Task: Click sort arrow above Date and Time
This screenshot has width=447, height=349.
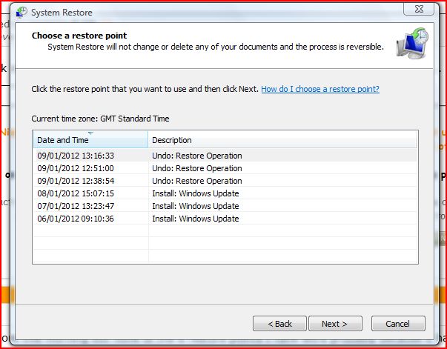Action: [x=90, y=133]
